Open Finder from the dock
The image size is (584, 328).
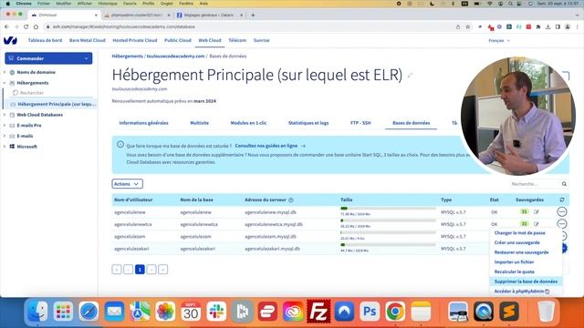37,312
